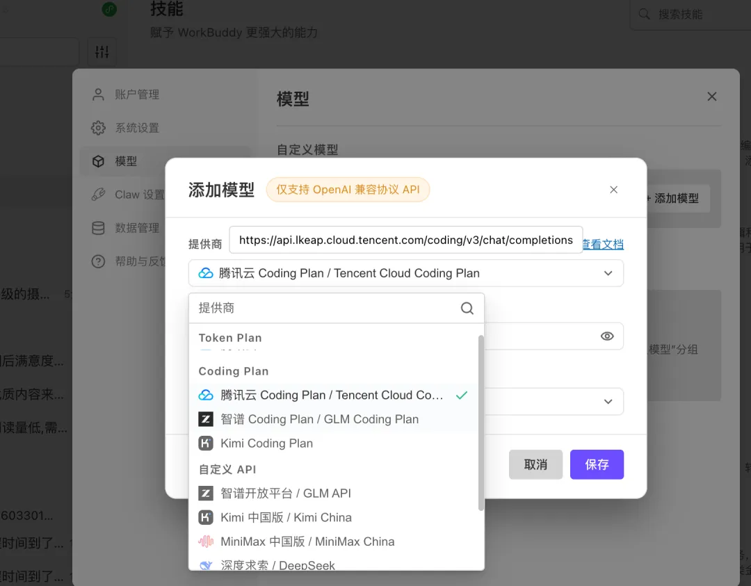Select Kimi Coding Plan option

point(333,443)
